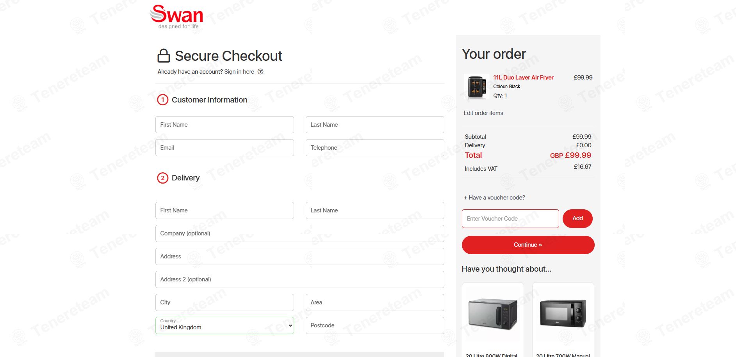Click the Address input field
The image size is (736, 357).
(x=300, y=256)
